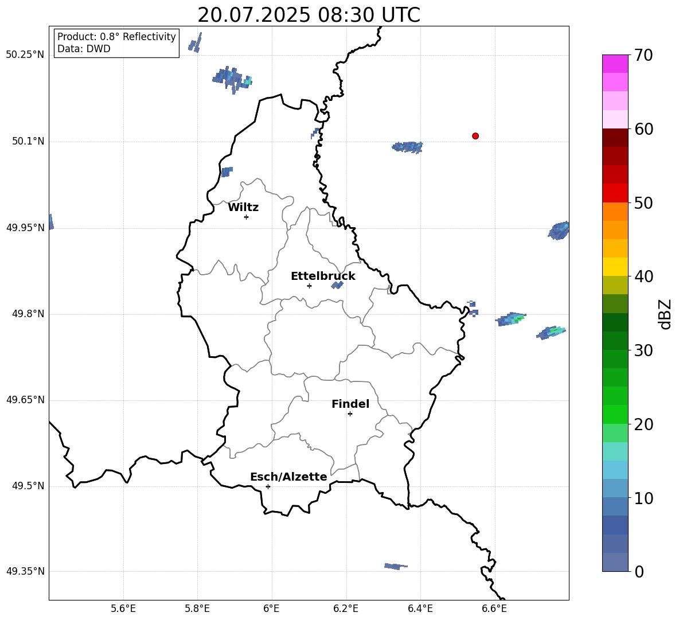Screen dimensions: 679x620
Task: Click the 6.2°E longitude label
Action: (346, 609)
